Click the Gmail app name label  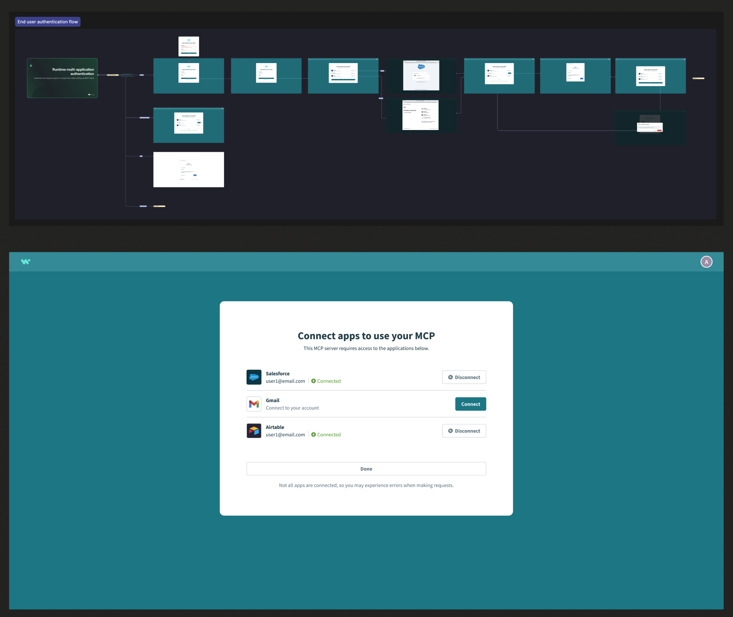tap(272, 400)
